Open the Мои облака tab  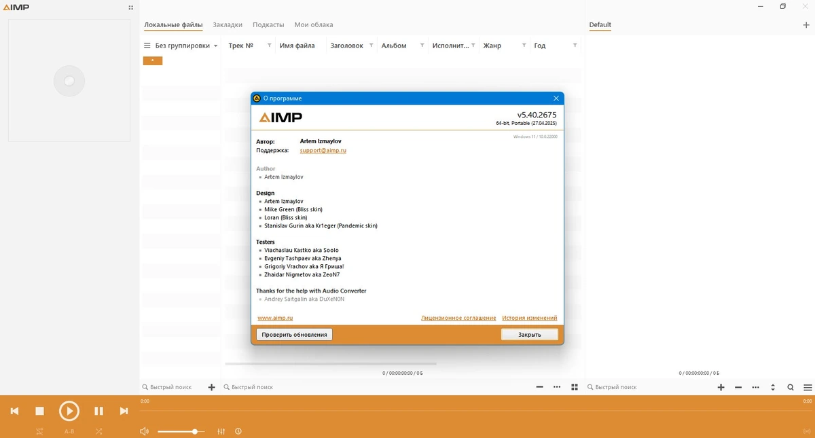click(x=314, y=25)
